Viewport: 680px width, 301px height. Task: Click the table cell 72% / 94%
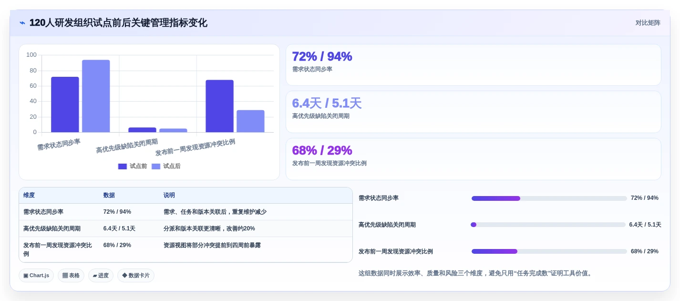click(117, 212)
